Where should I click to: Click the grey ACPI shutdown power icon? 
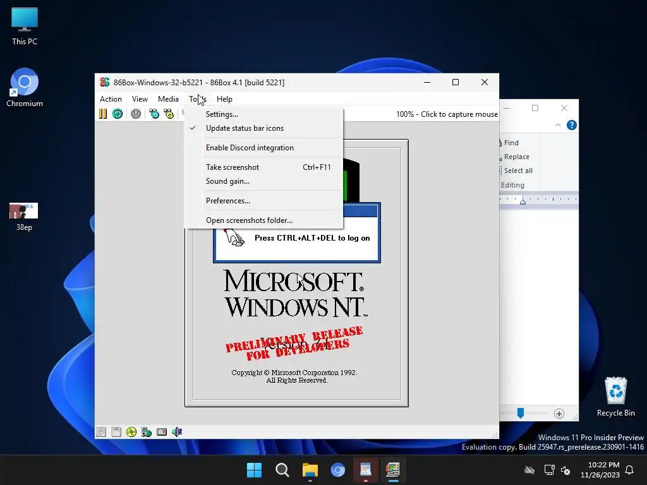coord(136,114)
